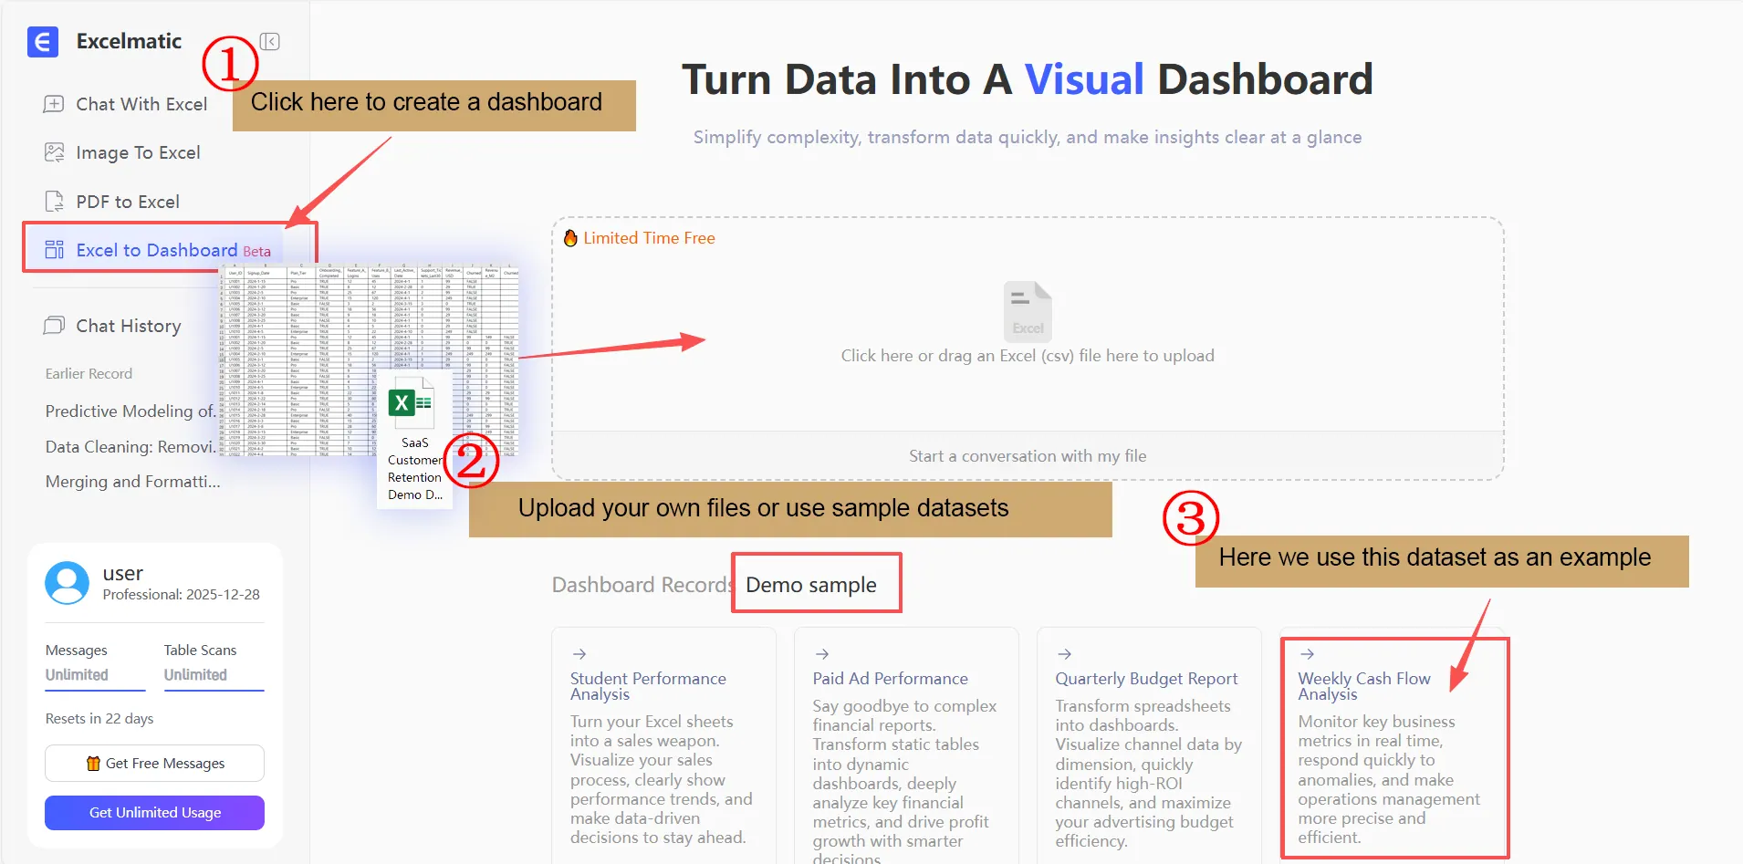Open the Predictive Modeling chat history entry
The height and width of the screenshot is (864, 1743).
pyautogui.click(x=130, y=411)
